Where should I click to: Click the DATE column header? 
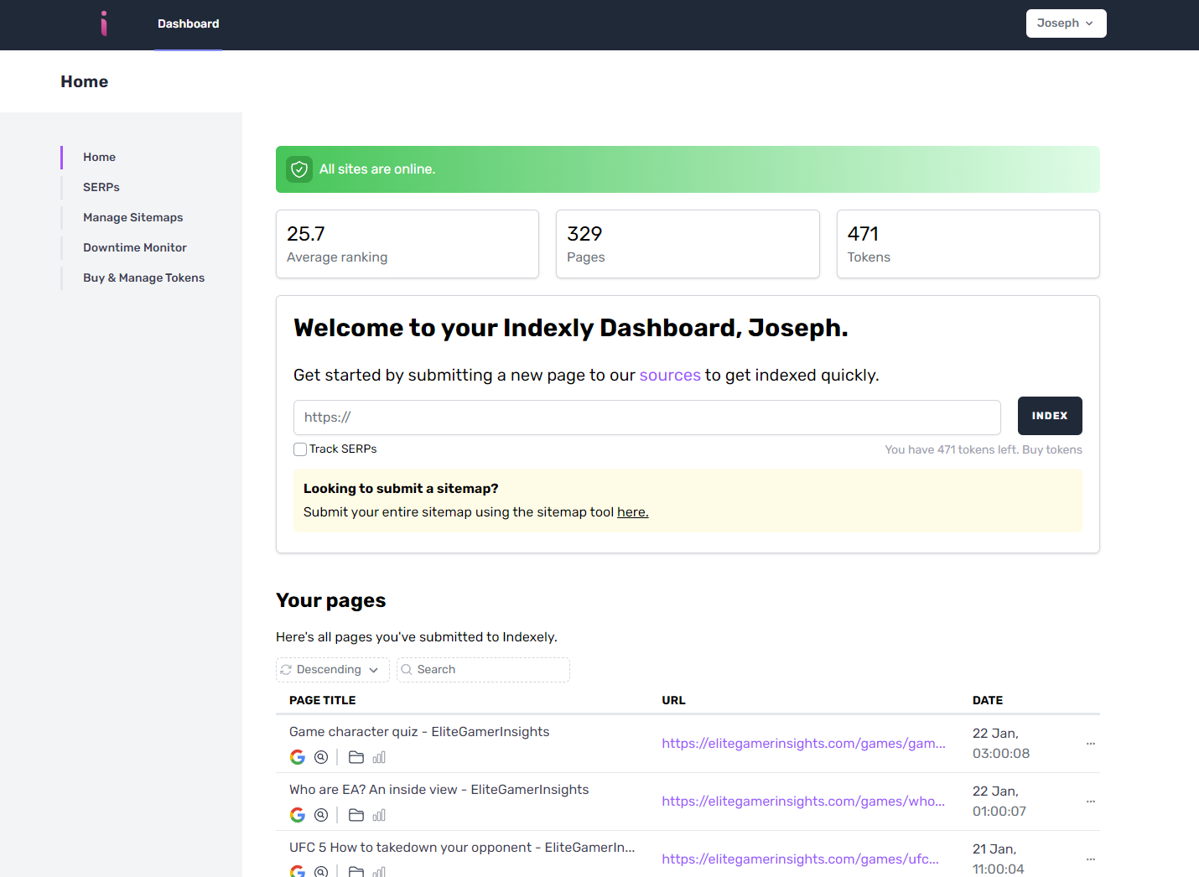pyautogui.click(x=988, y=700)
